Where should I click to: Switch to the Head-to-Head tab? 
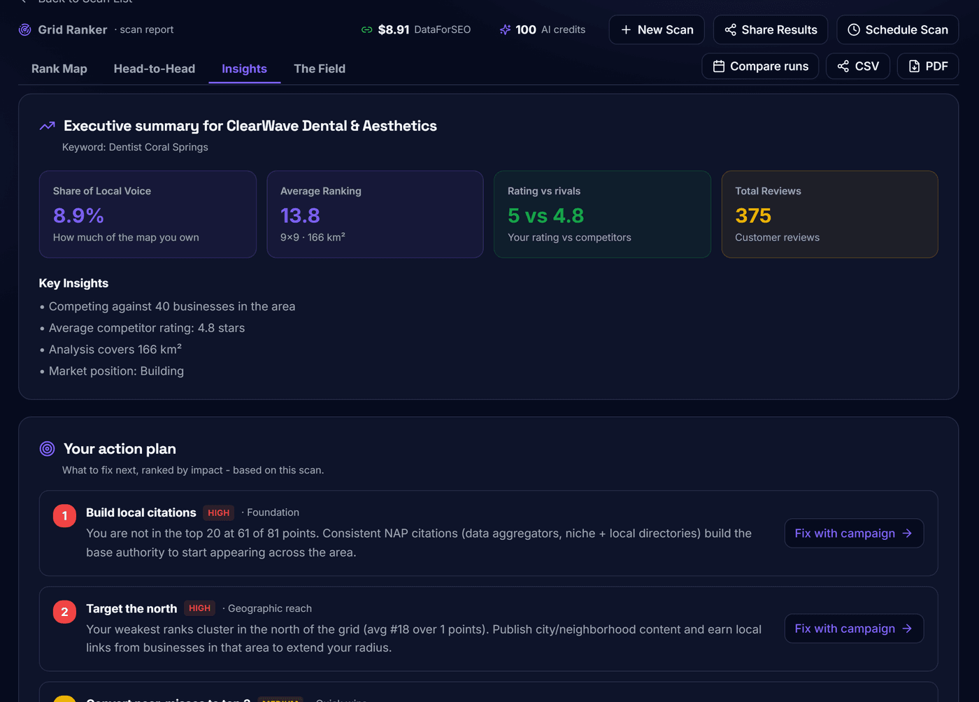pyautogui.click(x=155, y=69)
